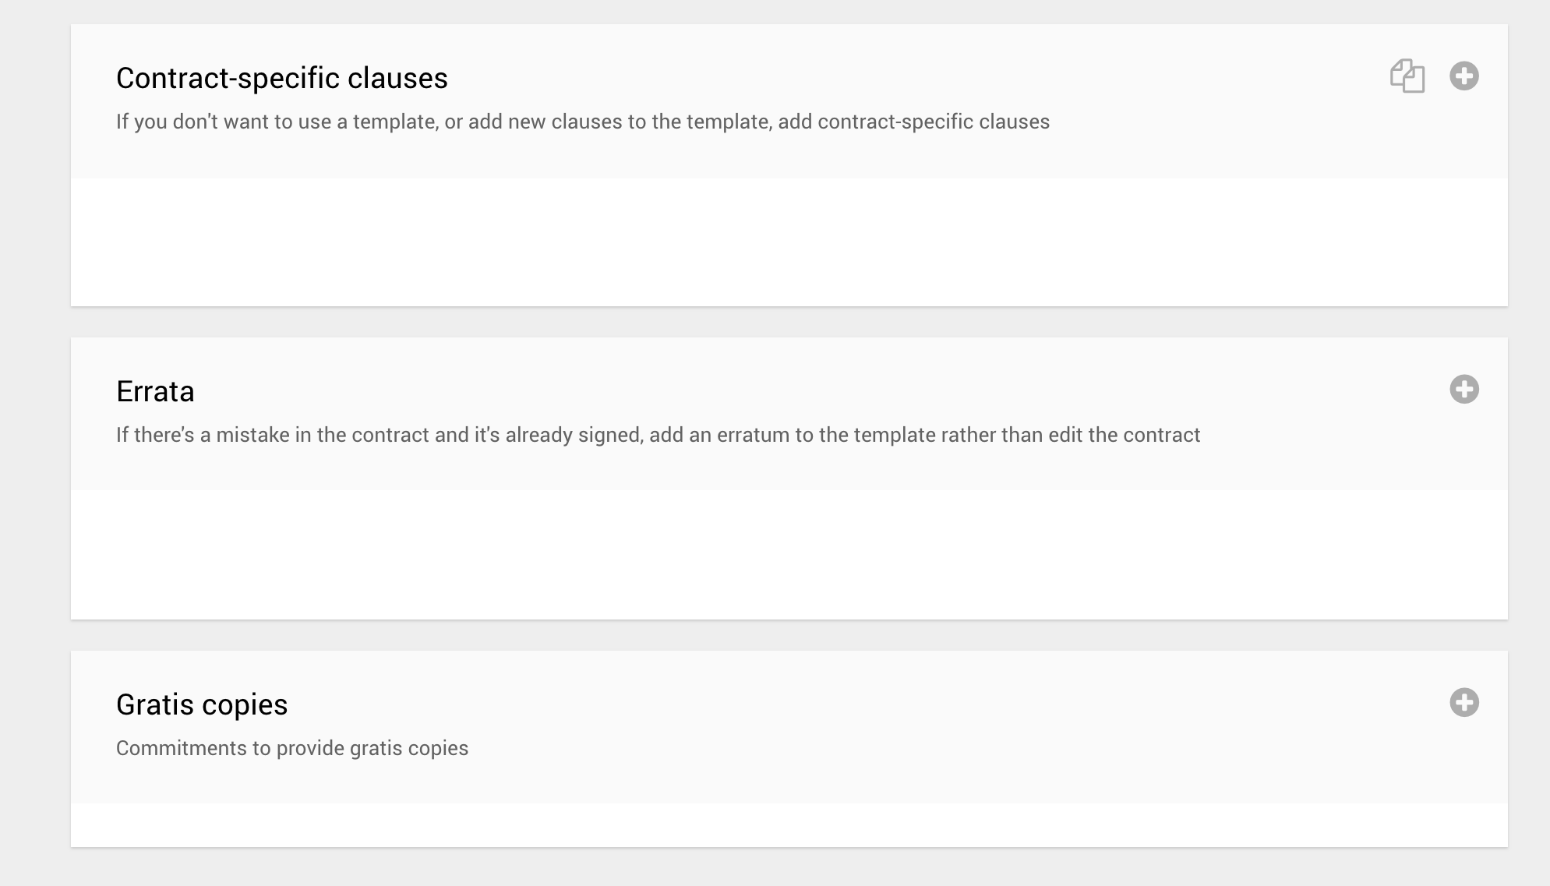Click gray page margin left of Errata card
1550x886 pixels.
(x=35, y=478)
